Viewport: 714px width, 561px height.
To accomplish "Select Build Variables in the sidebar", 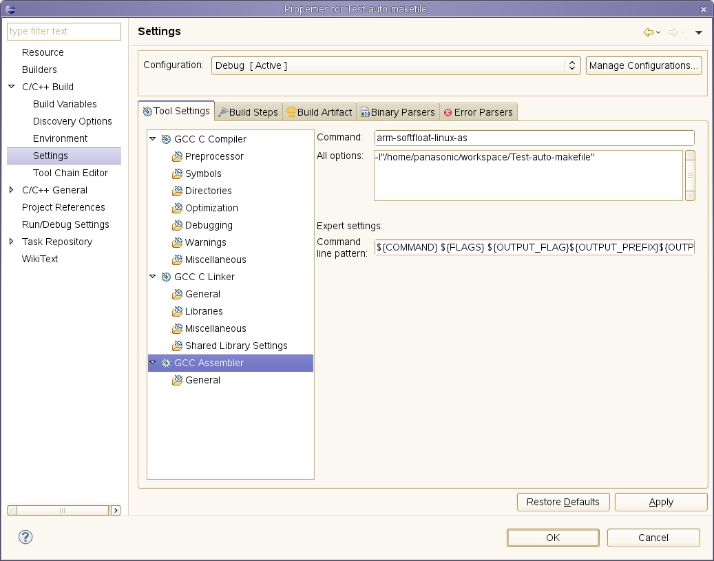I will click(65, 104).
